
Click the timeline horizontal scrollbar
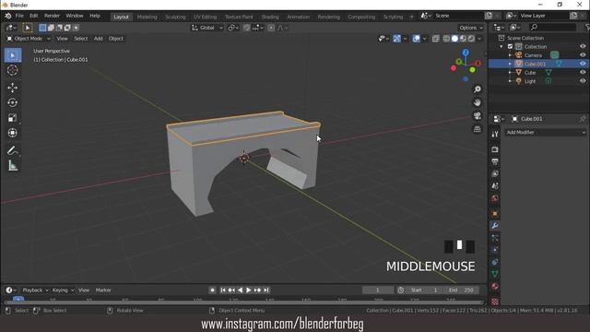pyautogui.click(x=243, y=302)
